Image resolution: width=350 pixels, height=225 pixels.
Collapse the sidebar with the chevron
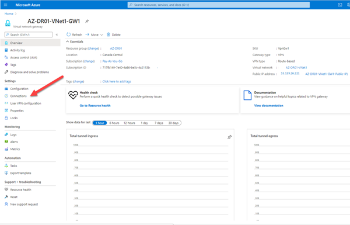(x=57, y=34)
